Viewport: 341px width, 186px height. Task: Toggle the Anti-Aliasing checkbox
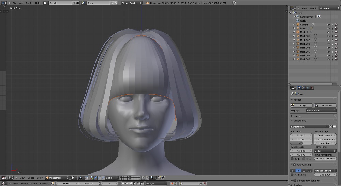[x=295, y=165]
